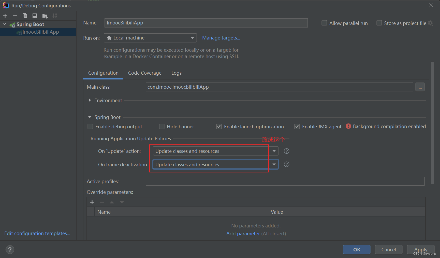Browse for the main class with ellipsis button
The image size is (440, 258).
[x=420, y=87]
